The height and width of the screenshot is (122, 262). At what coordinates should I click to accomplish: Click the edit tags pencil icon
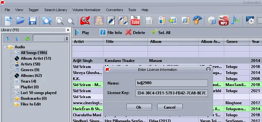[111, 21]
